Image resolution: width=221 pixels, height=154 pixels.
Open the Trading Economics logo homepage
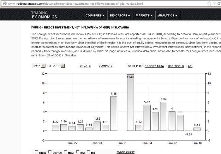click(44, 15)
